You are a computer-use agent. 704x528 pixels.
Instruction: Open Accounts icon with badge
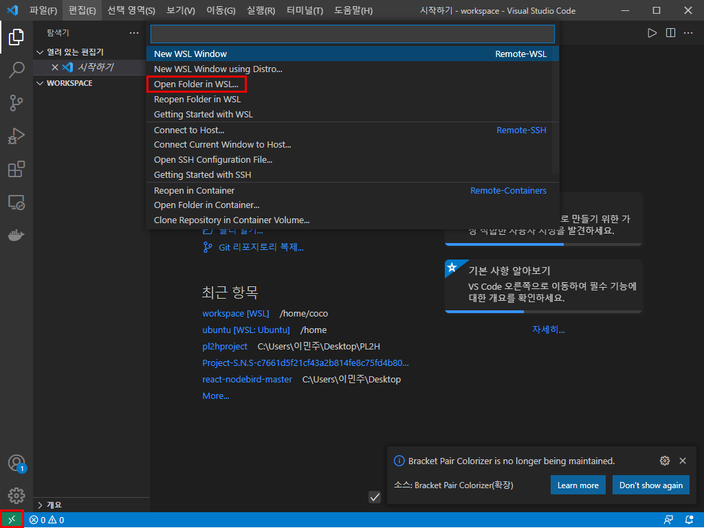click(x=16, y=463)
